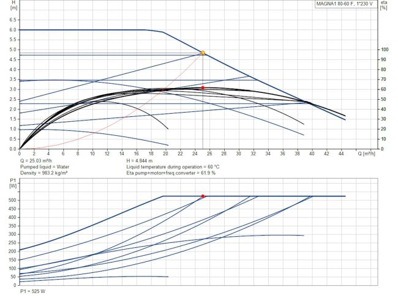
Task: Click the 6.5 tick on the H axis
Action: pos(12,20)
